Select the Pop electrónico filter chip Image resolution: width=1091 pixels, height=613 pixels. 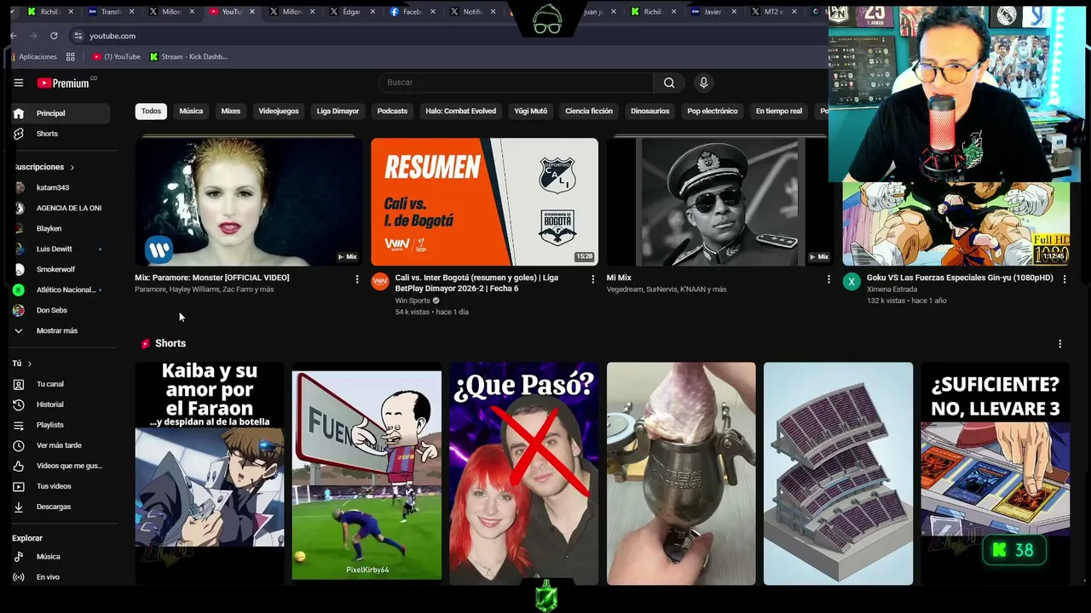point(713,112)
